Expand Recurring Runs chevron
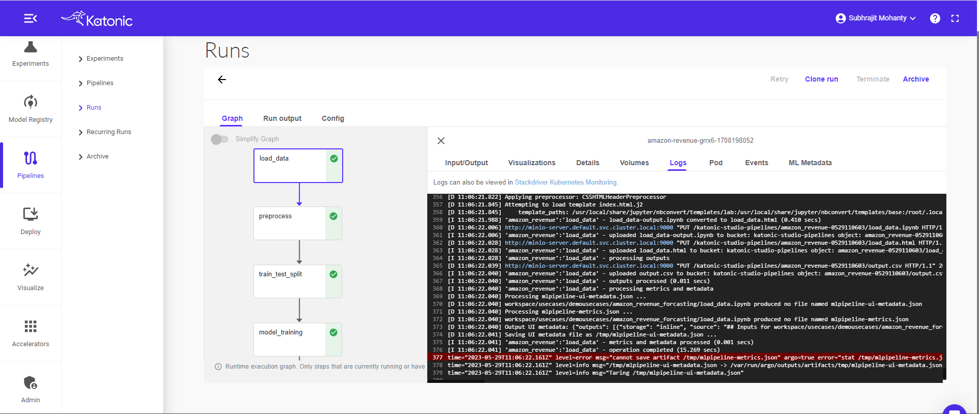This screenshot has height=414, width=979. coord(81,133)
